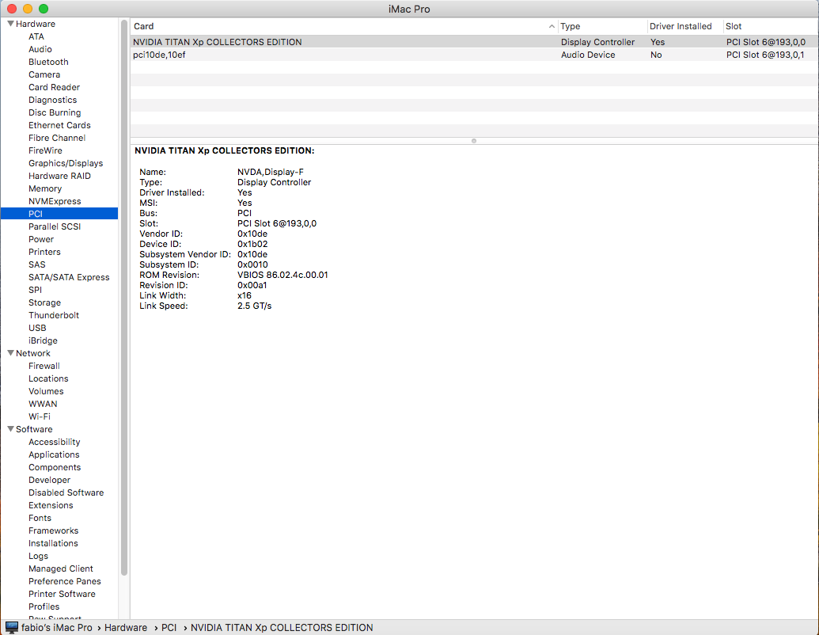819x635 pixels.
Task: Select Bluetooth in the sidebar
Action: (48, 62)
